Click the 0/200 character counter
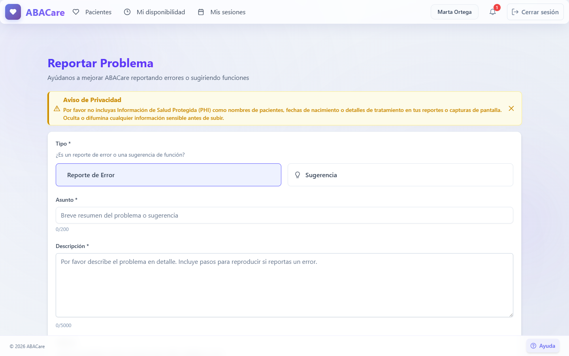Viewport: 569px width, 356px height. pos(62,229)
